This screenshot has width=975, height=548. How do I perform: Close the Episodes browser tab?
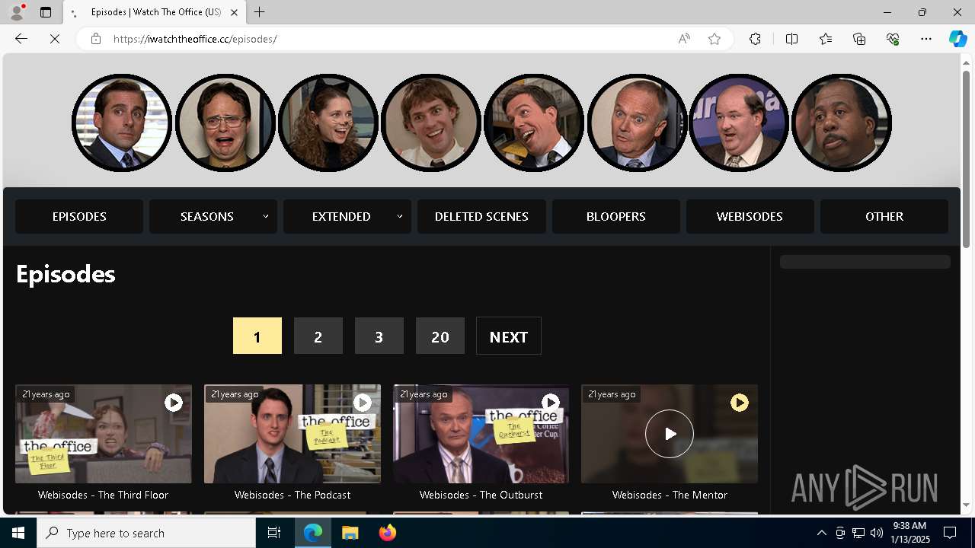pos(234,12)
